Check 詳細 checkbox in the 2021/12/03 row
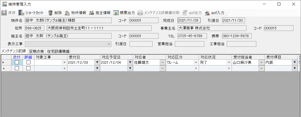The width and height of the screenshot is (301, 117). [28, 62]
